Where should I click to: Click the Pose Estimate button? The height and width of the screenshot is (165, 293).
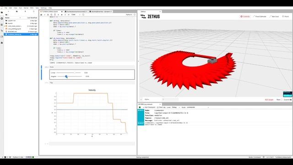260,16
